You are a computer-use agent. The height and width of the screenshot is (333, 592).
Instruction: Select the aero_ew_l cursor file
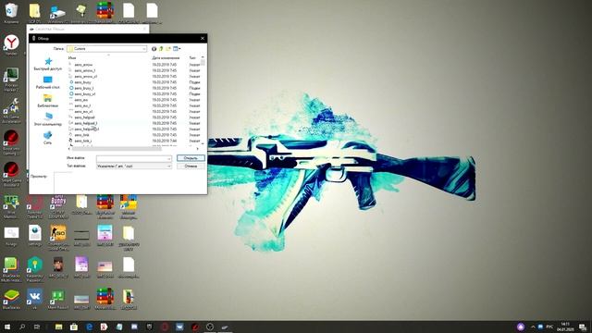pos(82,105)
